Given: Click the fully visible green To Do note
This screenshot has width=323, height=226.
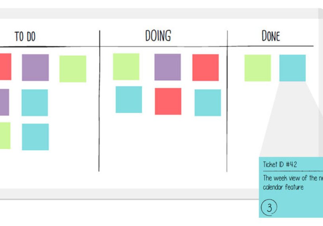Looking at the screenshot, I should 73,69.
